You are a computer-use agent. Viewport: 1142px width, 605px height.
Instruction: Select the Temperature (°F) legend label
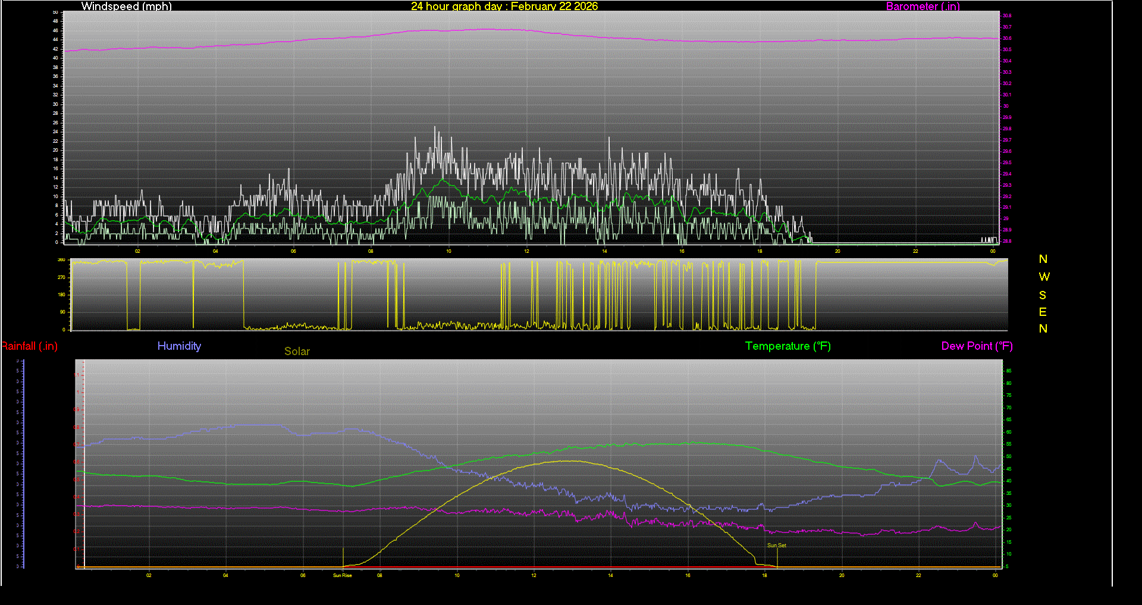pyautogui.click(x=788, y=346)
